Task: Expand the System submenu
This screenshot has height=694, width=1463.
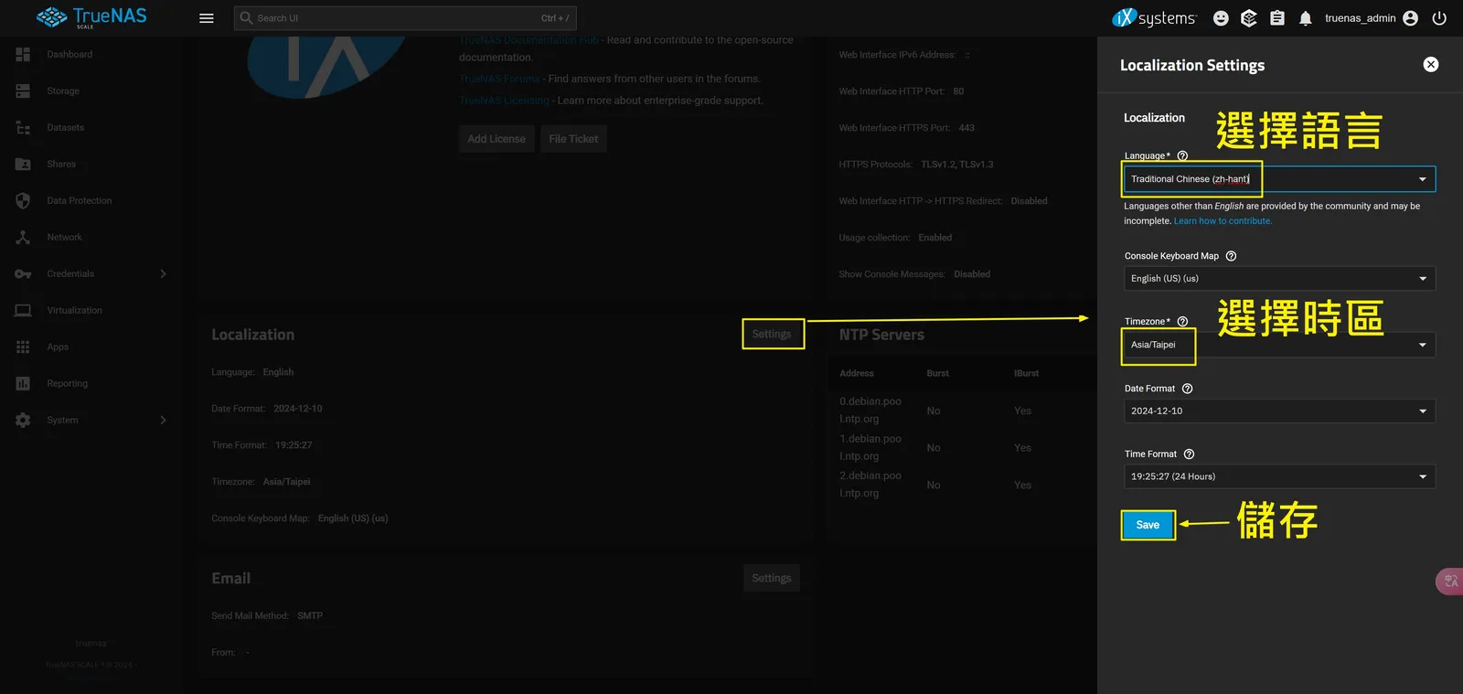Action: pyautogui.click(x=163, y=421)
